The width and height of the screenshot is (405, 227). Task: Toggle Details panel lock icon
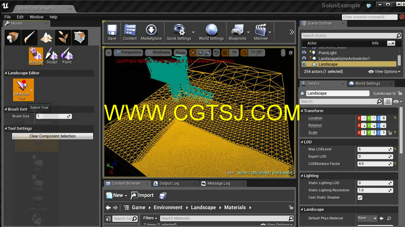400,93
